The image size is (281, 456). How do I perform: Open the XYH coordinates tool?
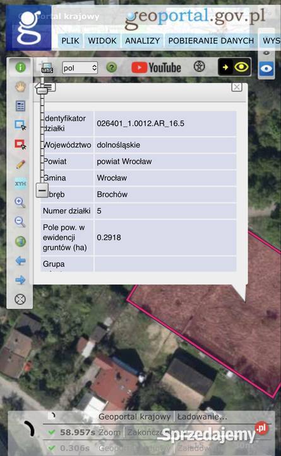point(20,184)
